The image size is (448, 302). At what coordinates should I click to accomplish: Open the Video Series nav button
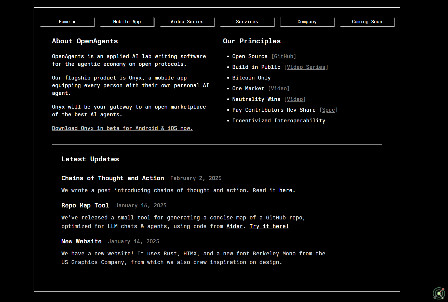point(187,22)
